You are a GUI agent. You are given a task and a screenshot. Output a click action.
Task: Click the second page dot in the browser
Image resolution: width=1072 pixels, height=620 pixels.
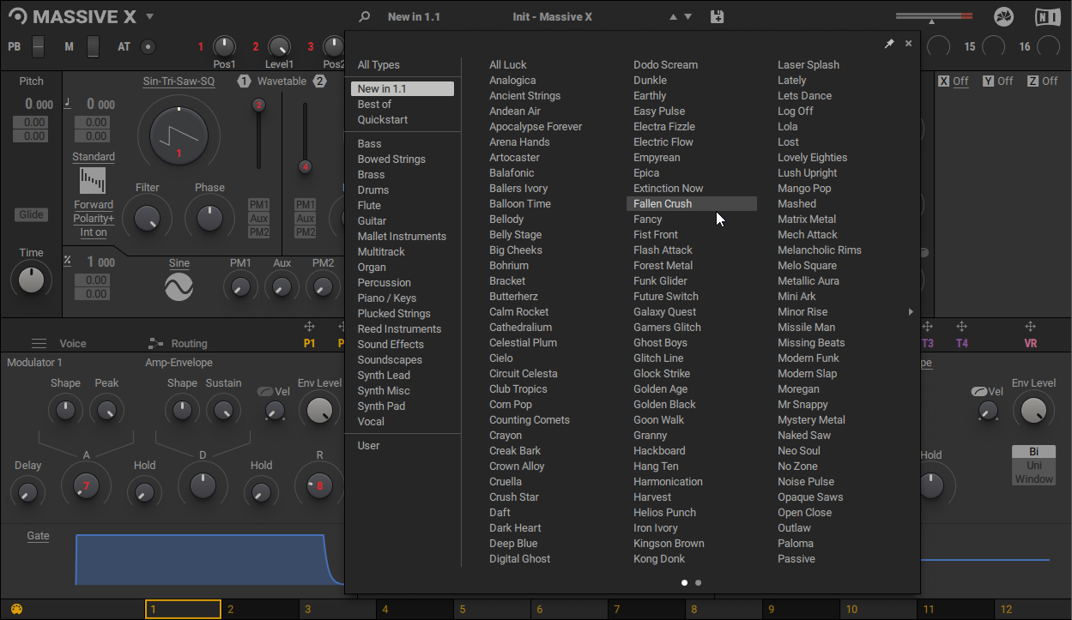[x=698, y=582]
